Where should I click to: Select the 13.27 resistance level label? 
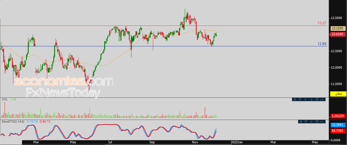click(322, 23)
